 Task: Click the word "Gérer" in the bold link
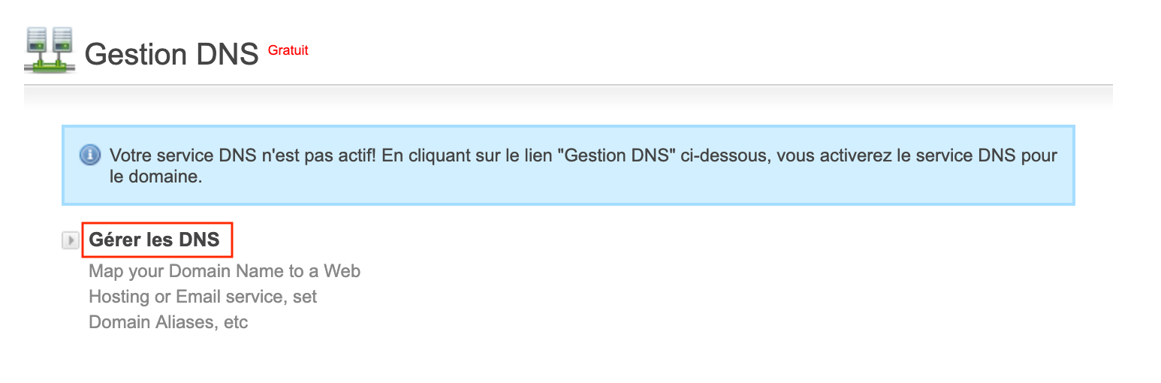pyautogui.click(x=113, y=240)
